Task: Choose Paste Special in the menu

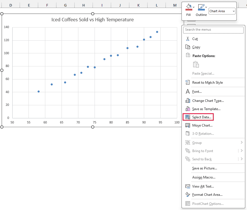Action: coord(203,73)
